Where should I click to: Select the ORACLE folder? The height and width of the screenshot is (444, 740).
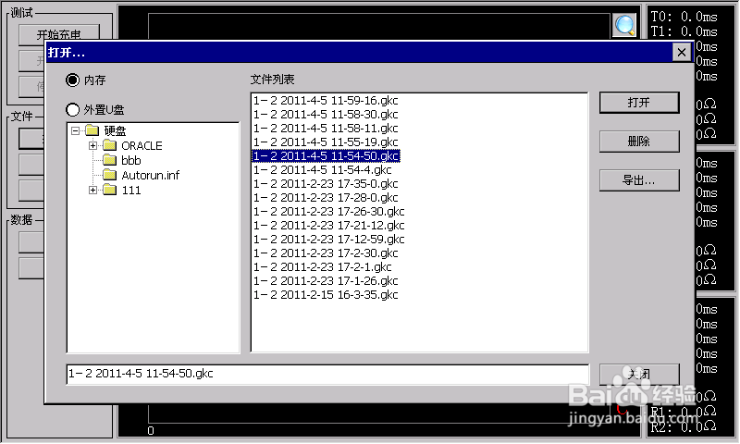pyautogui.click(x=142, y=146)
